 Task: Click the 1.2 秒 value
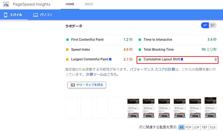pyautogui.click(x=128, y=40)
